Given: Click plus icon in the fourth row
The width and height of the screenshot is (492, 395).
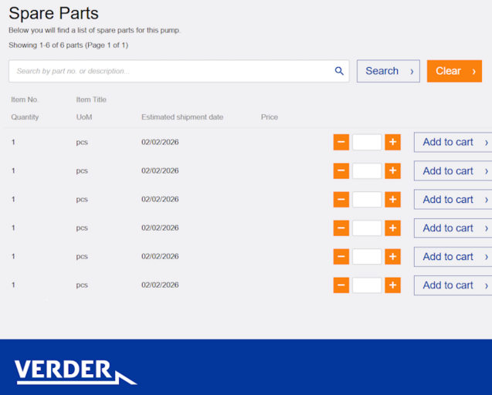Looking at the screenshot, I should point(392,228).
